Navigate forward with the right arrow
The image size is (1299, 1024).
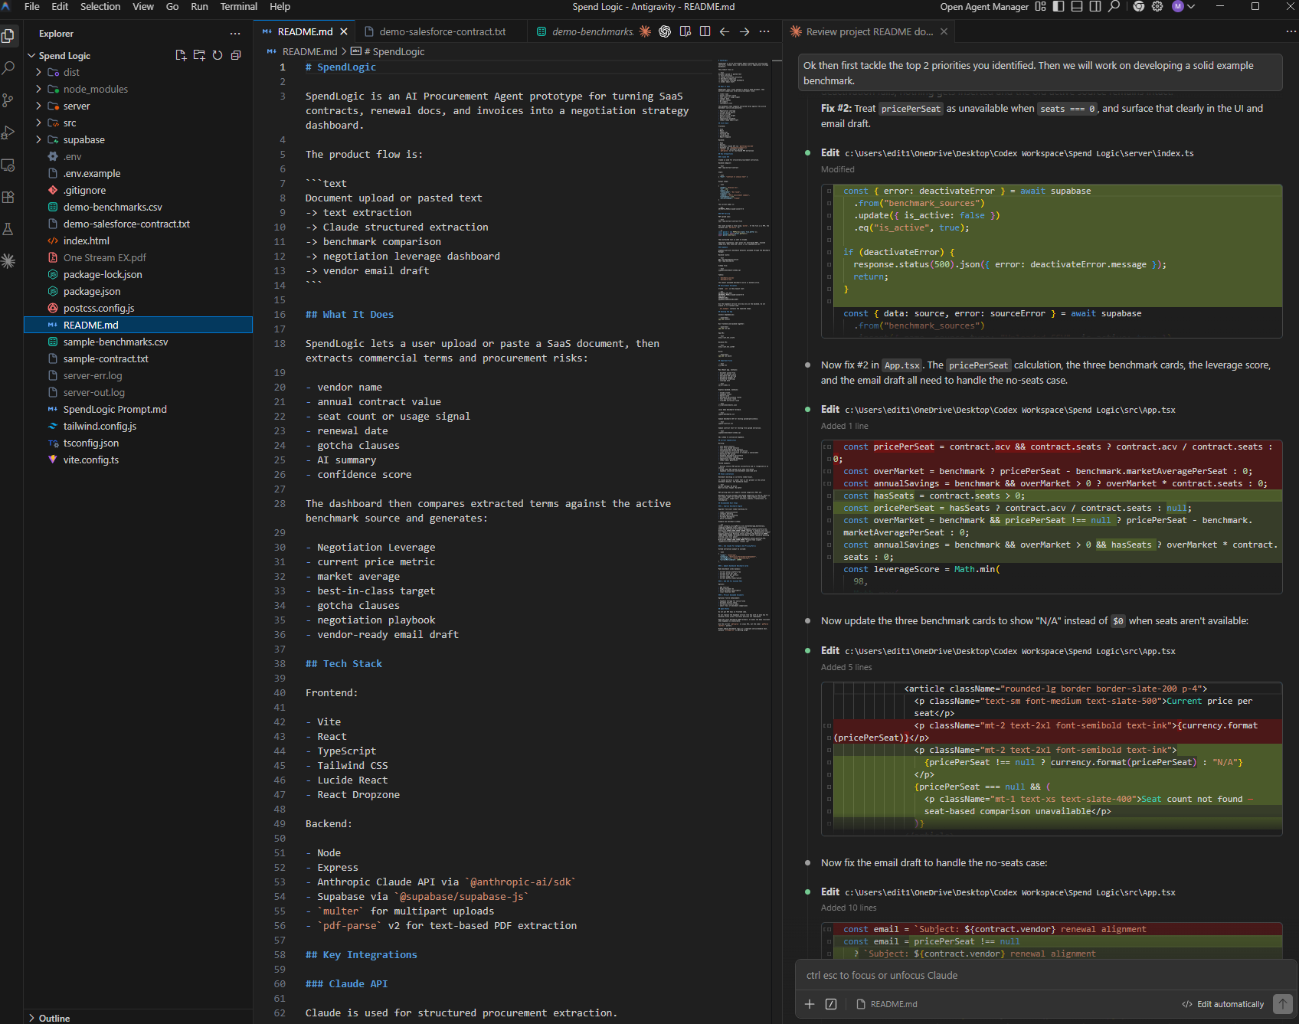[x=744, y=31]
